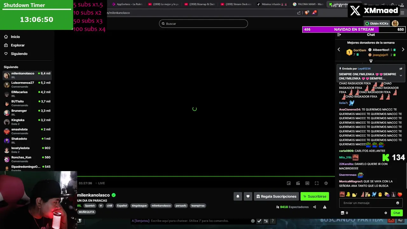Image resolution: width=407 pixels, height=229 pixels.
Task: Switch to AppSorteos La Ruleta tab
Action: 127,4
